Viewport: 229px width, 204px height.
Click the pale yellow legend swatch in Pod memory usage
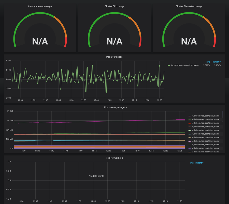click(189, 138)
